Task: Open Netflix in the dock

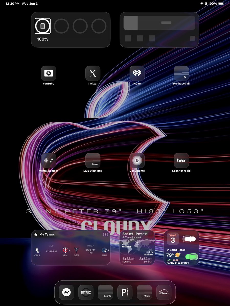Action: tap(86, 292)
